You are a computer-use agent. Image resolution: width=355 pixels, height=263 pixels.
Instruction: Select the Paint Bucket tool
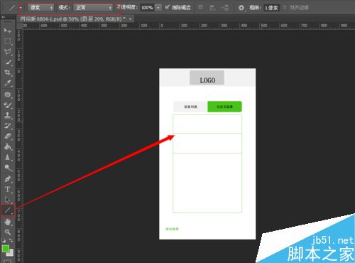8,146
